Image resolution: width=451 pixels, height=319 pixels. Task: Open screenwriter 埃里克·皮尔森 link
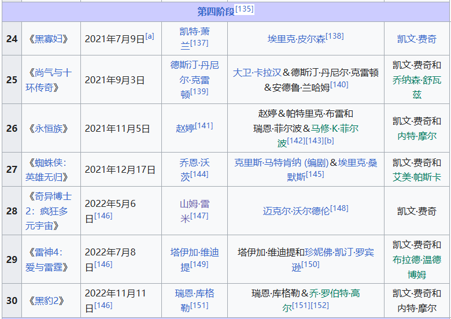pos(296,39)
